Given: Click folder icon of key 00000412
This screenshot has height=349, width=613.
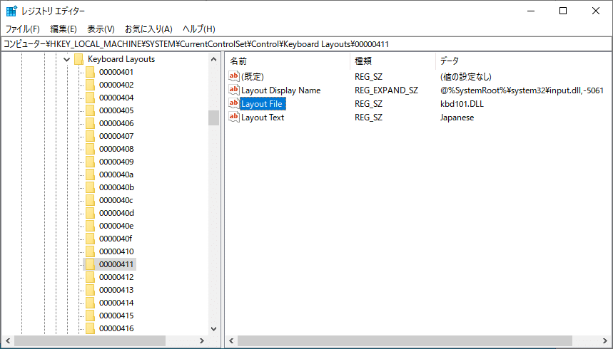Looking at the screenshot, I should coord(91,277).
